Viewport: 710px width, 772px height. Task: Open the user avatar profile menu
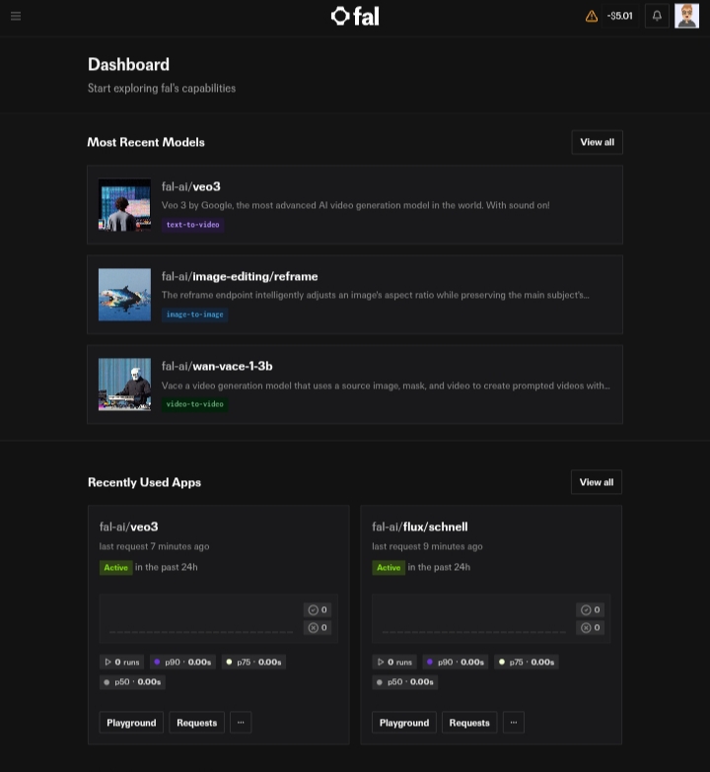pos(686,16)
